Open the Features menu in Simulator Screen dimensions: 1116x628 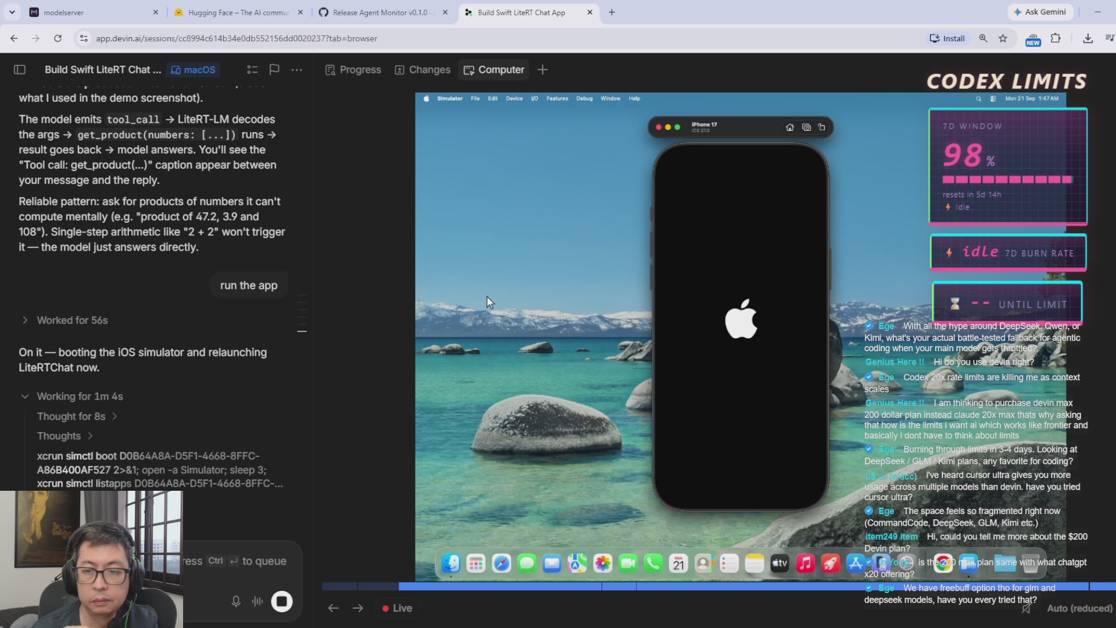[557, 99]
